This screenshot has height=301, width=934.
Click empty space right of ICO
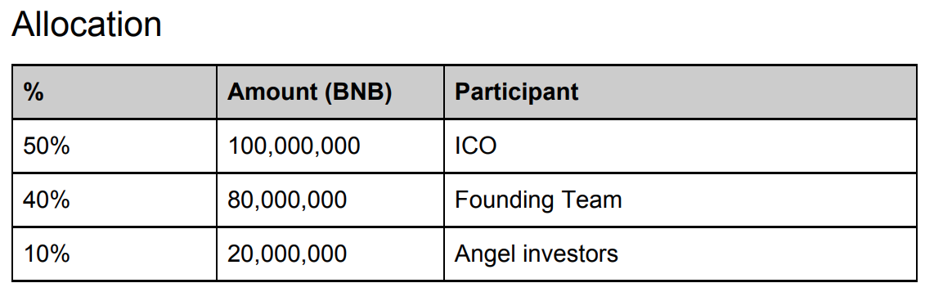click(706, 146)
